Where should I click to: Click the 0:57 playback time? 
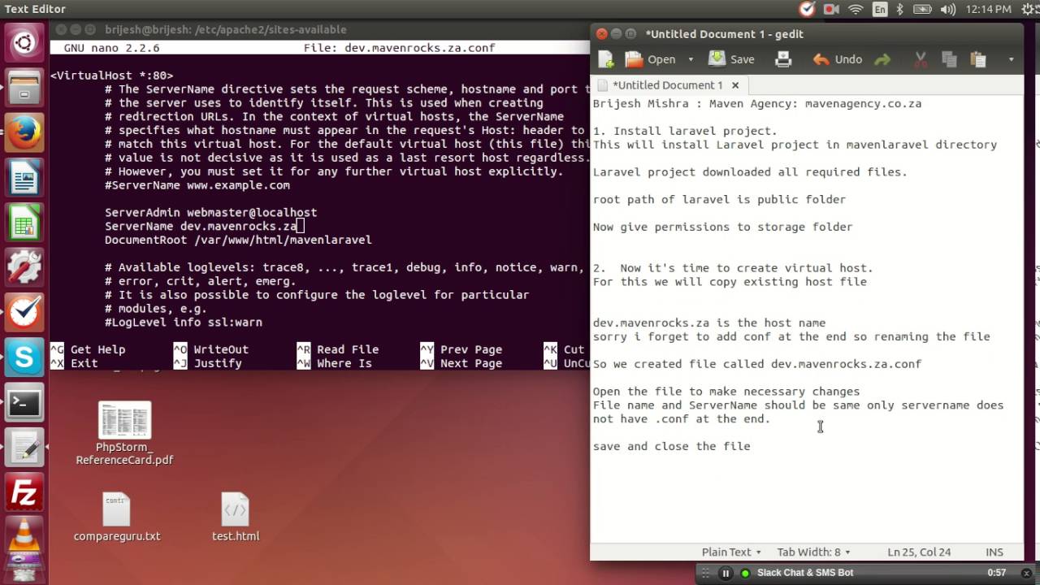[x=997, y=573]
